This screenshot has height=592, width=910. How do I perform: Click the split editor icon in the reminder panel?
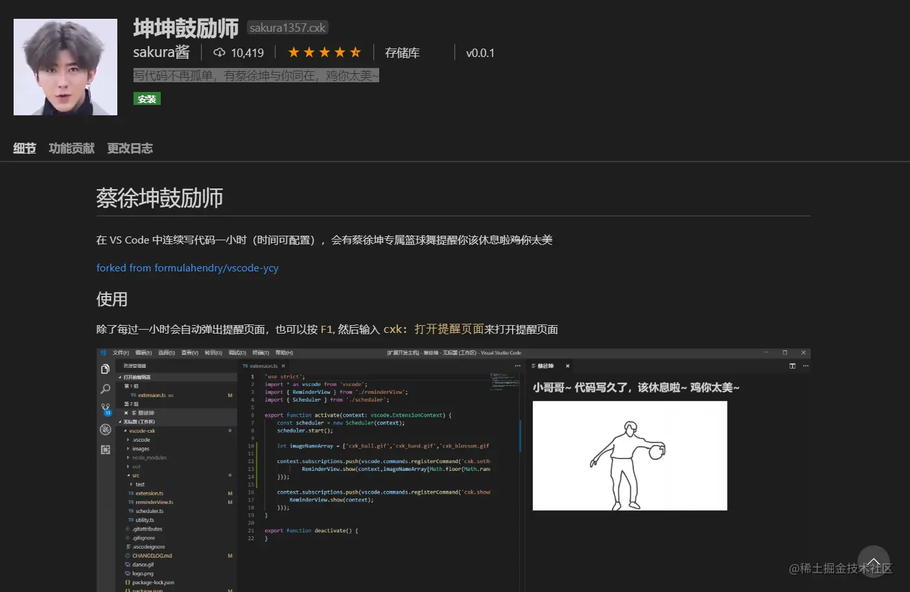point(792,366)
